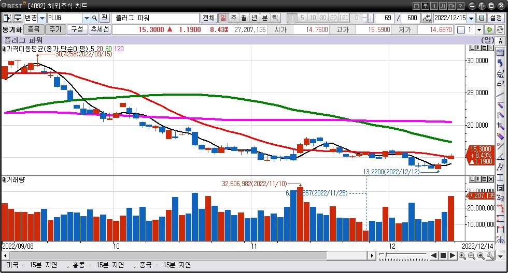Click the 600 total count field

tap(411, 18)
